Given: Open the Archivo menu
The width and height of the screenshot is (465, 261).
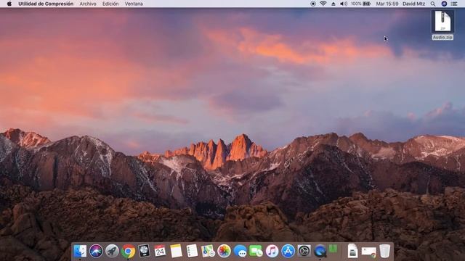Looking at the screenshot, I should click(x=88, y=4).
